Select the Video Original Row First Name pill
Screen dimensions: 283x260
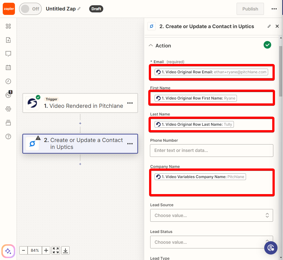tap(196, 98)
